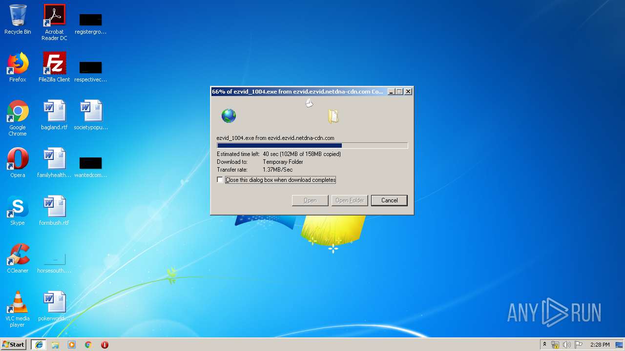This screenshot has width=625, height=351.
Task: Select formbush.rtf document icon
Action: (54, 211)
